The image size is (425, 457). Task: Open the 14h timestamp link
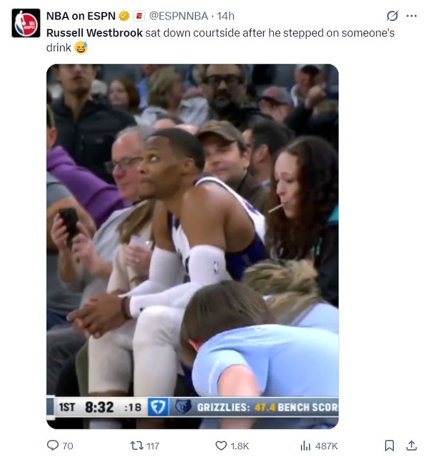pos(225,16)
